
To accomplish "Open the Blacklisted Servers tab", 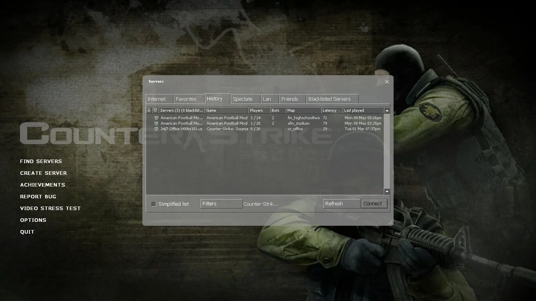I will click(332, 99).
